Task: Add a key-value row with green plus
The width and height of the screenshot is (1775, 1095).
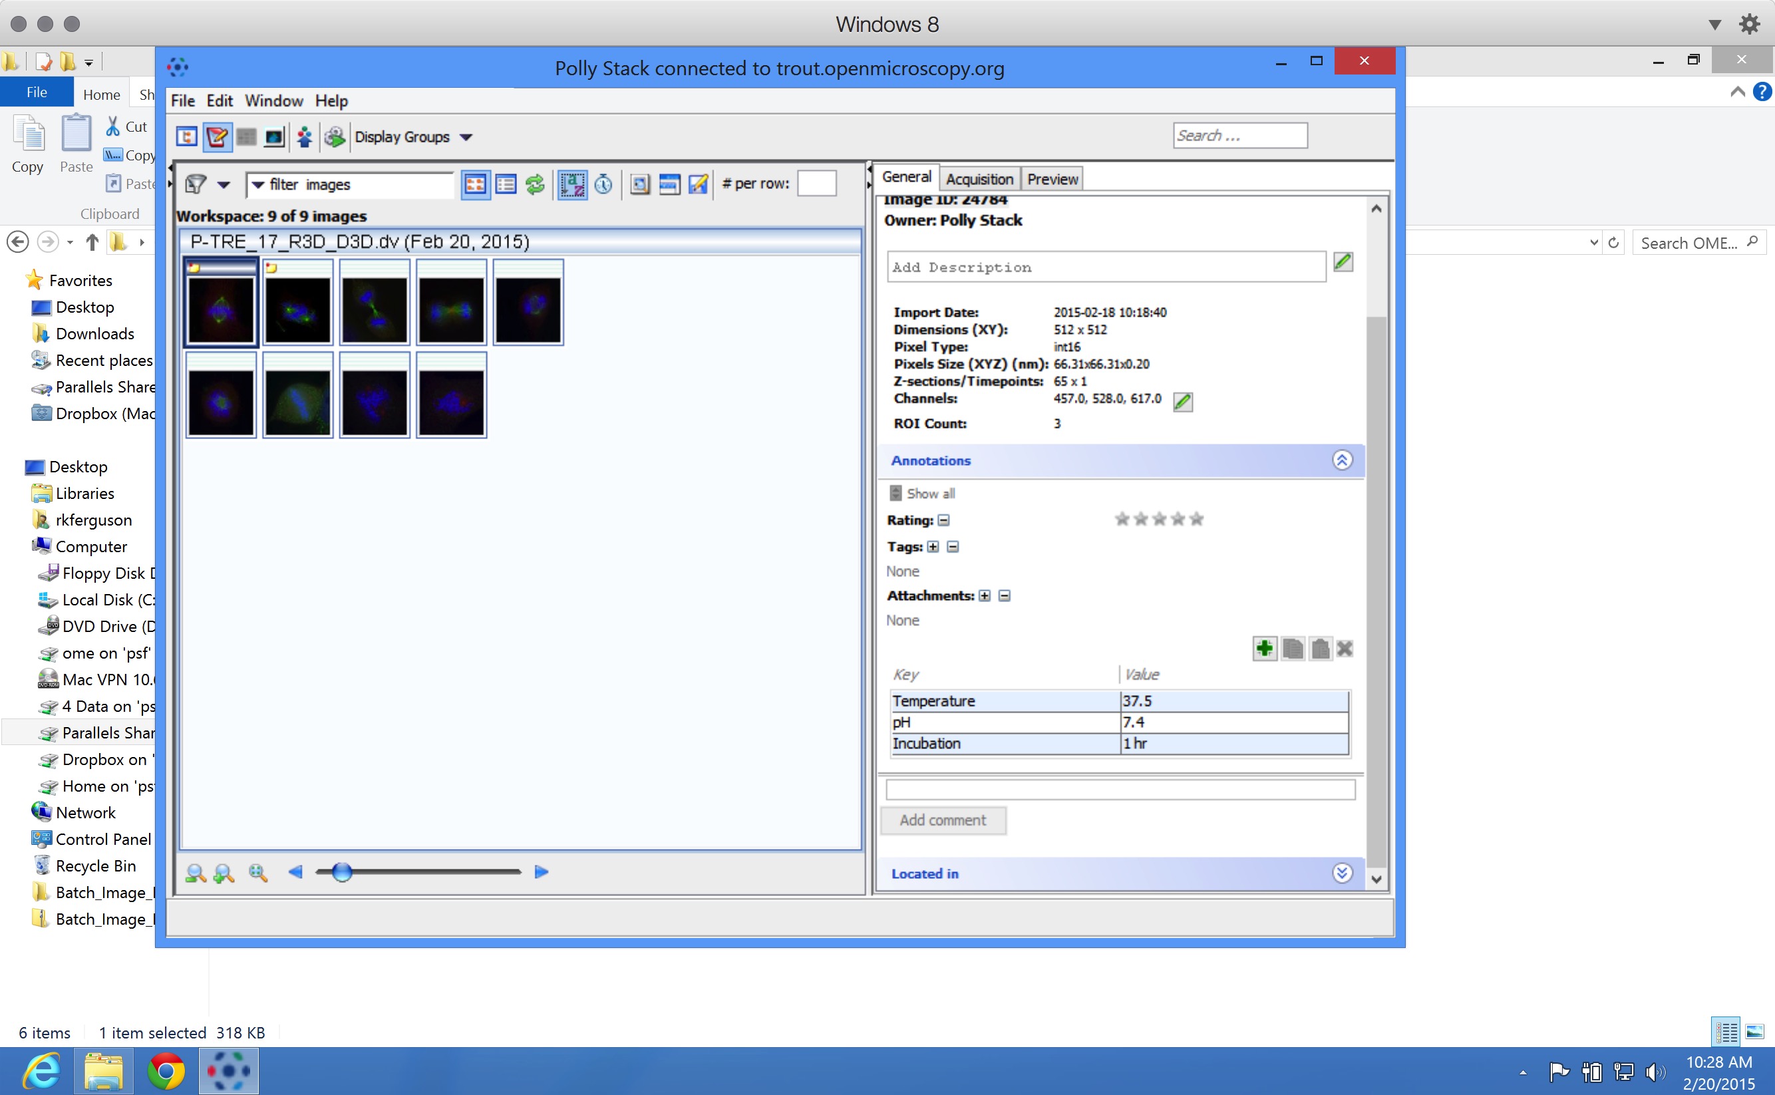Action: pyautogui.click(x=1265, y=649)
